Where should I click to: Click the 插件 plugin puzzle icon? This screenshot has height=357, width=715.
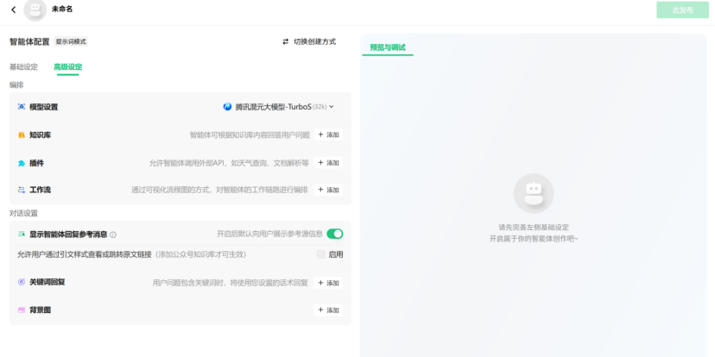pyautogui.click(x=22, y=163)
